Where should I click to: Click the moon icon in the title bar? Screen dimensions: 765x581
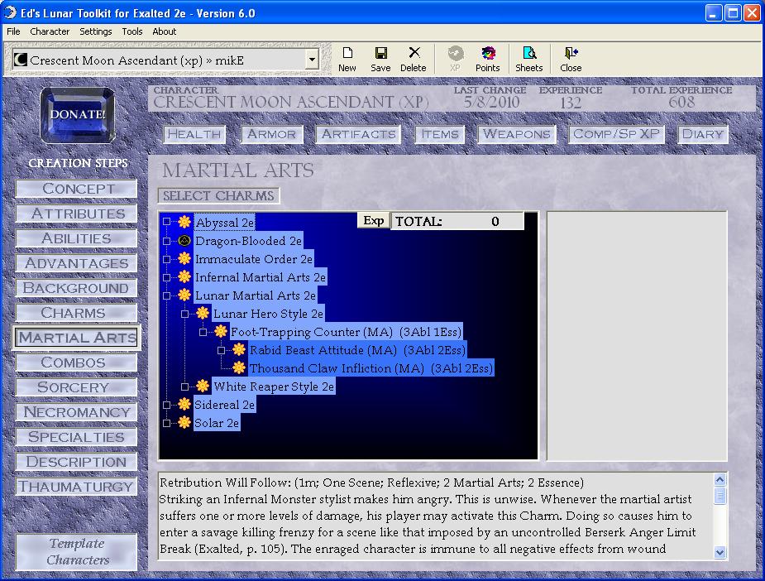click(10, 12)
